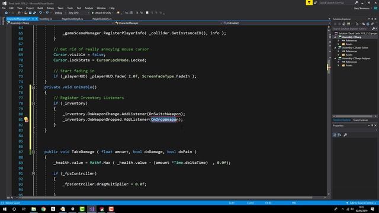379x213 pixels.
Task: Click the Windows Start button
Action: tap(5, 209)
